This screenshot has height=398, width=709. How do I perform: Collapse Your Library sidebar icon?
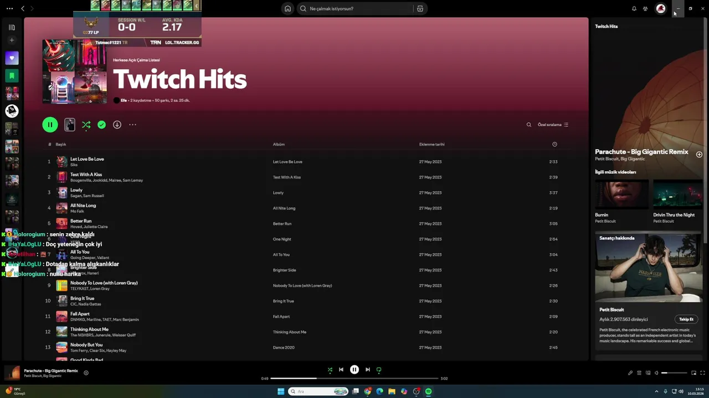[x=12, y=27]
